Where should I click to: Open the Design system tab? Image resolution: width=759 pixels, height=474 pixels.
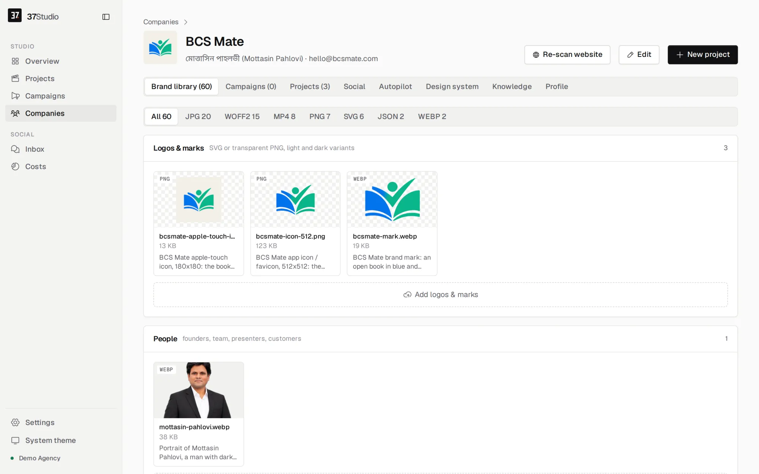[x=452, y=86]
